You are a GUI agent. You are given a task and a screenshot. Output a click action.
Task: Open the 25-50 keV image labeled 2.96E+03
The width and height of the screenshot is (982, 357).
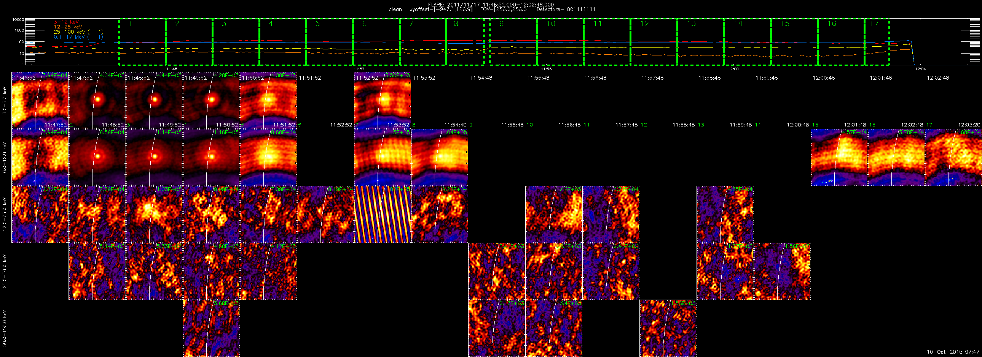tap(554, 271)
